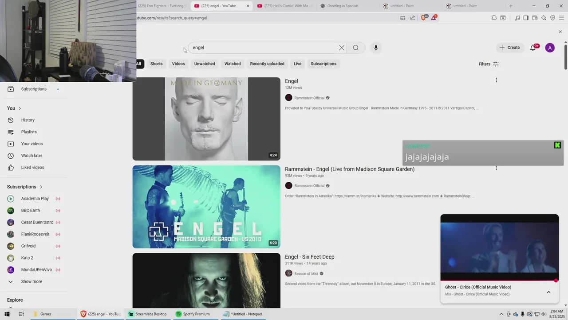This screenshot has width=568, height=320.
Task: Select the All filter chip
Action: pos(139,64)
